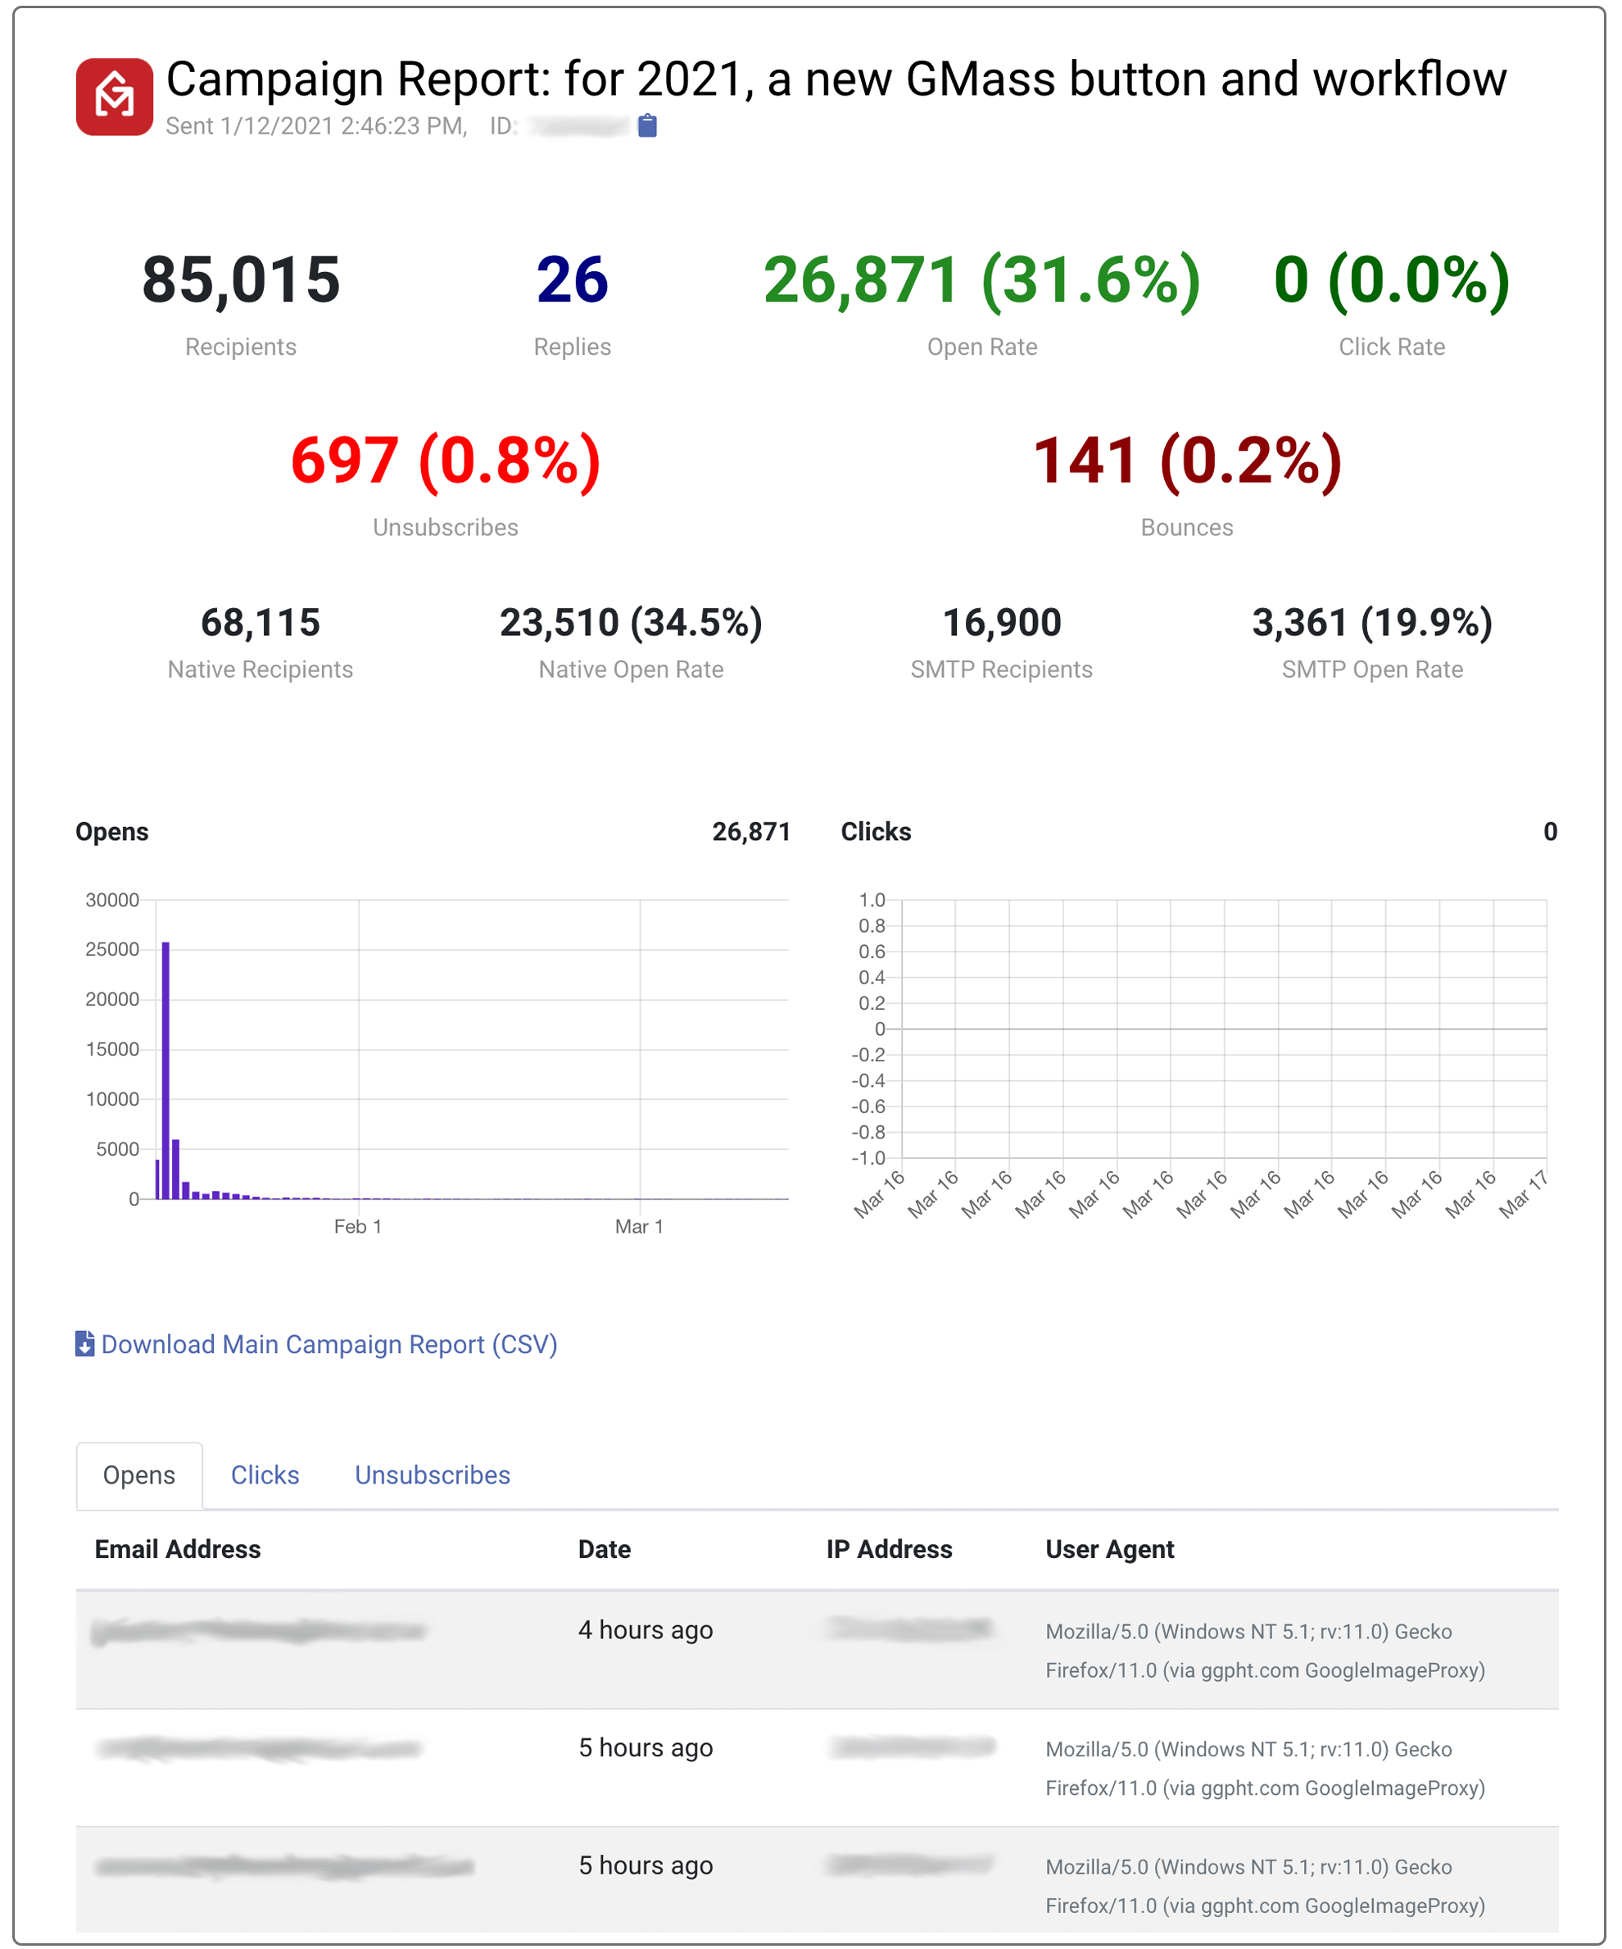Click the Feb 1 axis label
Image resolution: width=1622 pixels, height=1949 pixels.
(358, 1226)
